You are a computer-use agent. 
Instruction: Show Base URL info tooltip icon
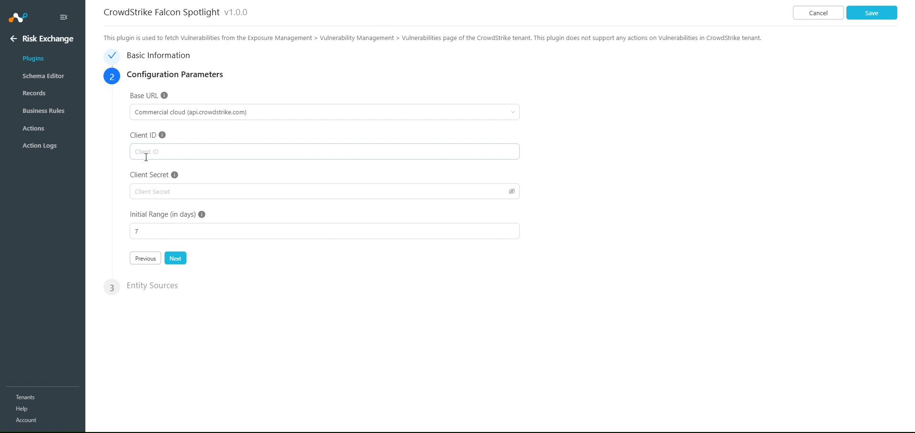pyautogui.click(x=164, y=95)
